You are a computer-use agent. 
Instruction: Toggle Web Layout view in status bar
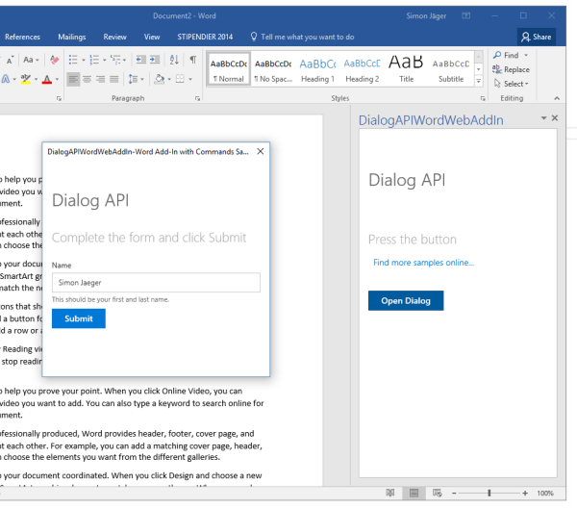[436, 493]
